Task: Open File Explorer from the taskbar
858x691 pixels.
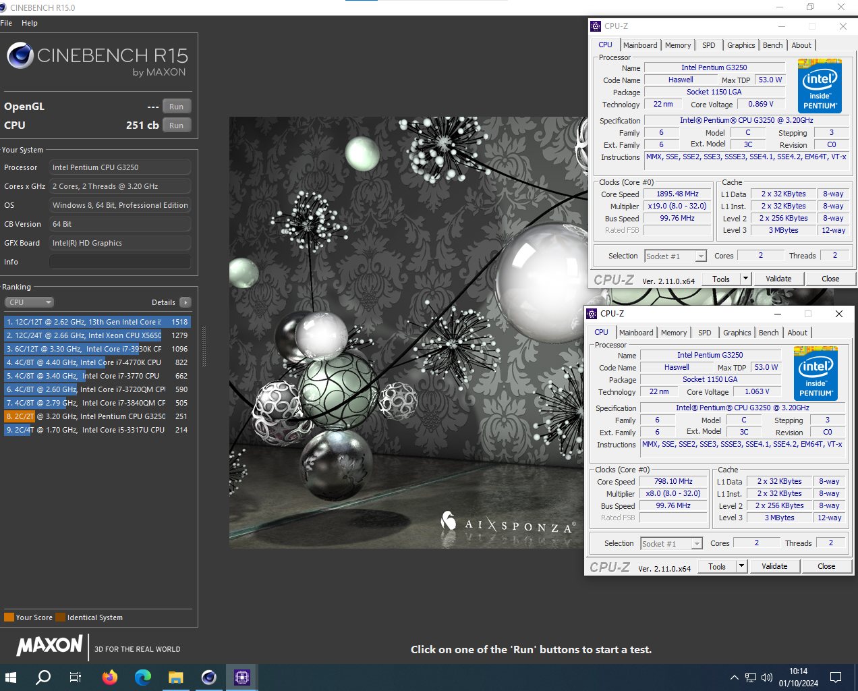Action: tap(175, 677)
